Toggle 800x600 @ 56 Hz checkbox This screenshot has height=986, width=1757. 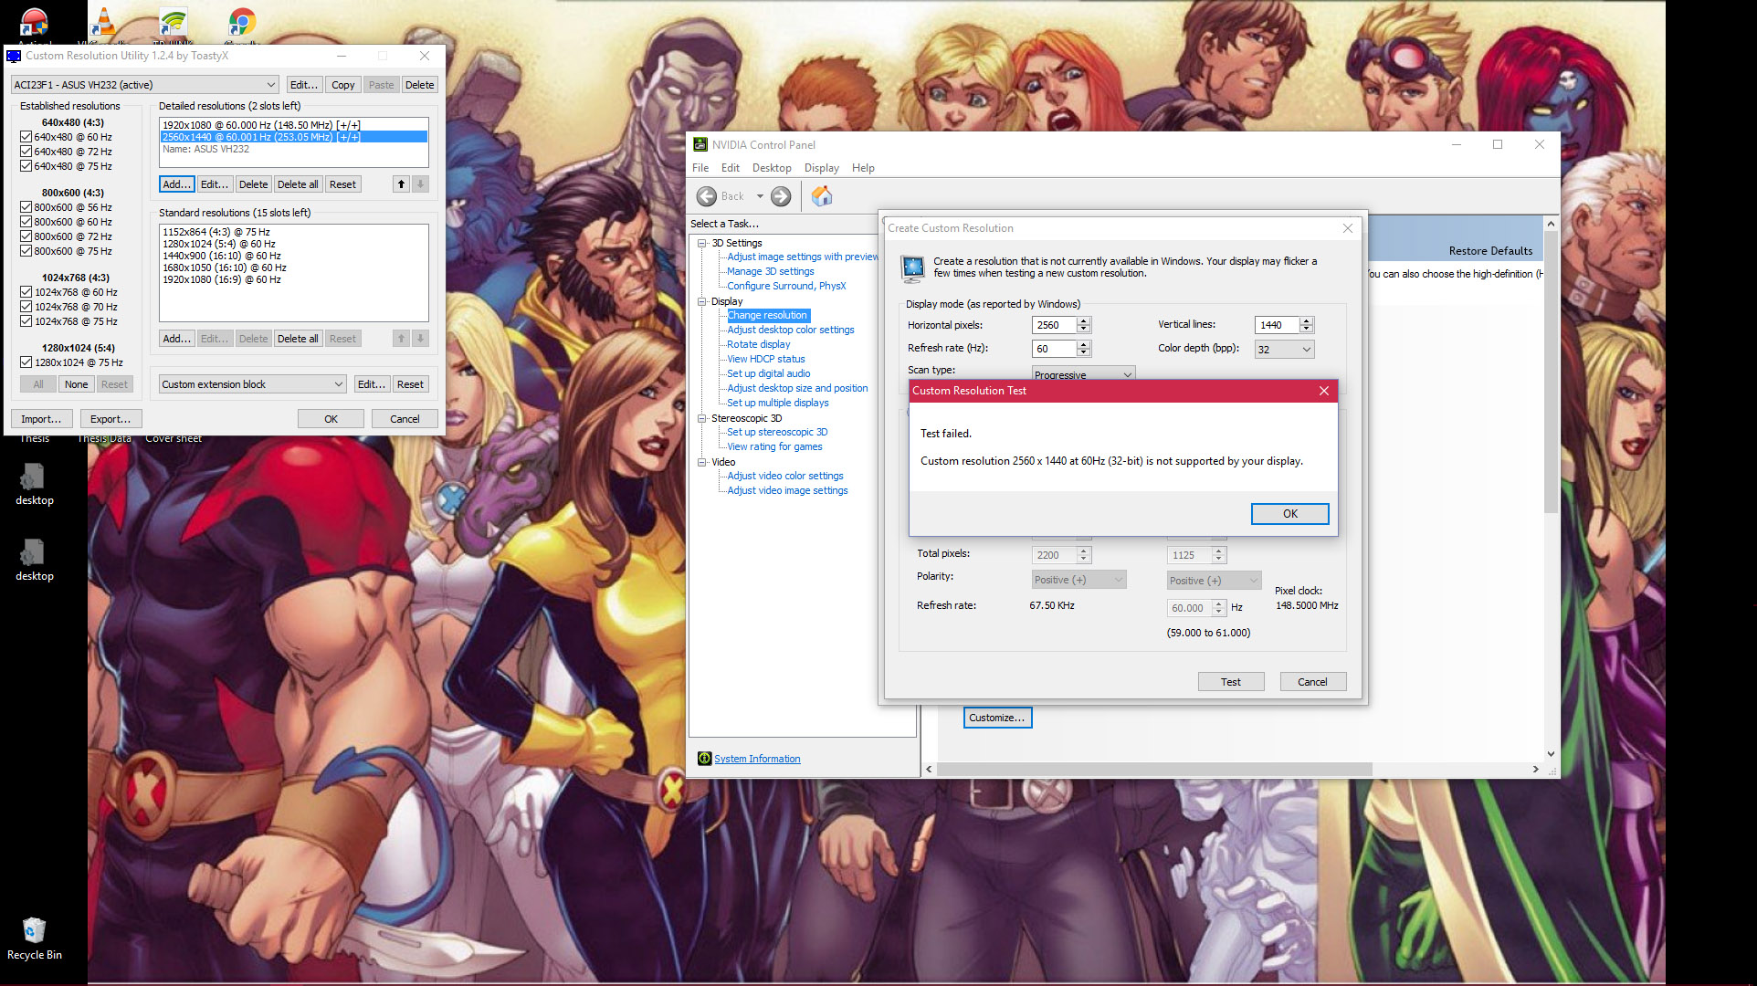[x=26, y=207]
